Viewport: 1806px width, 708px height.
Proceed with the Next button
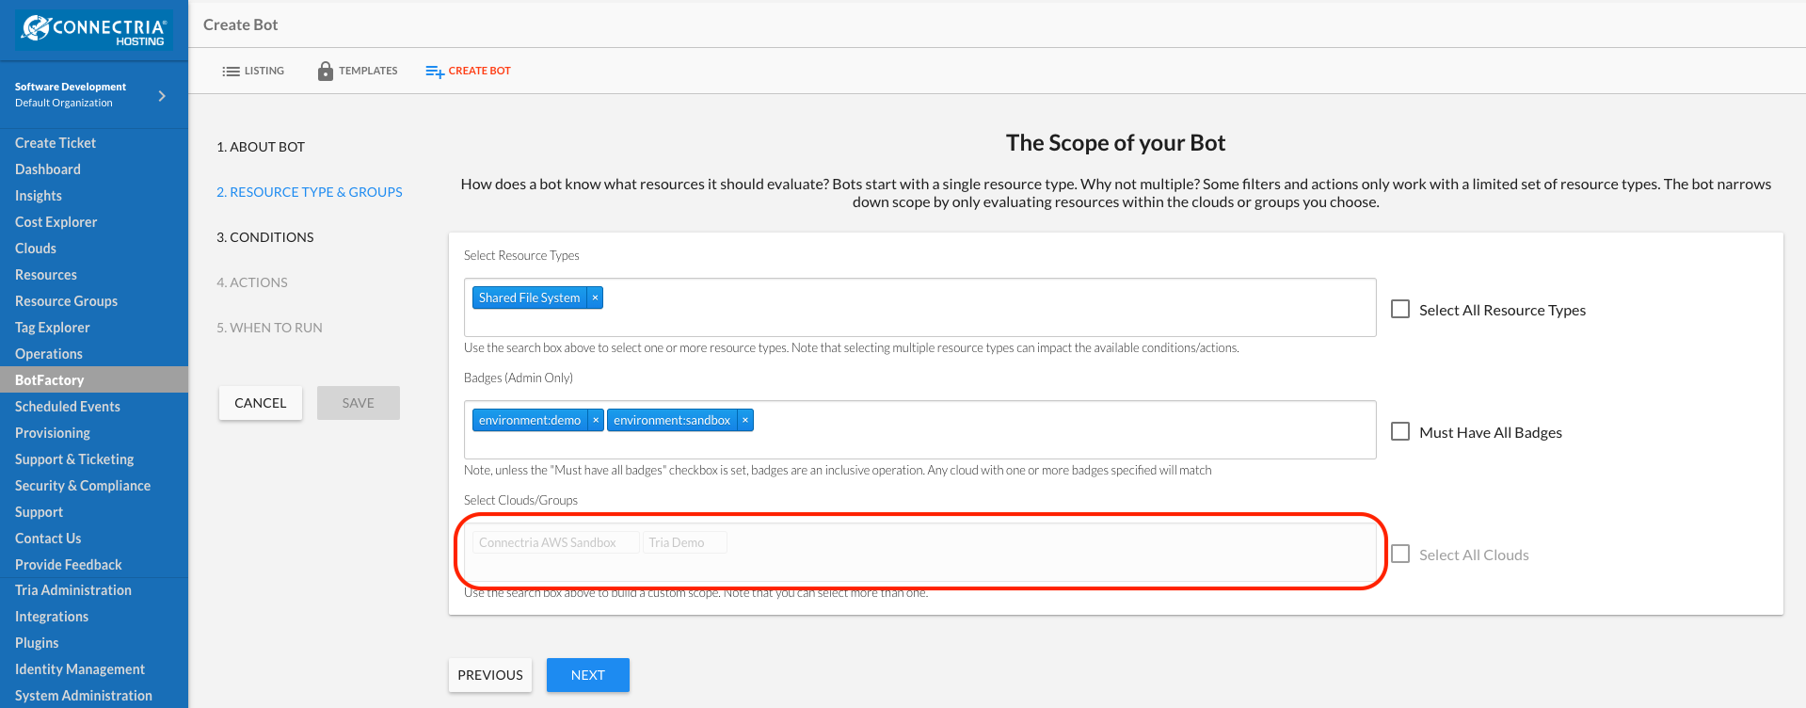coord(588,675)
